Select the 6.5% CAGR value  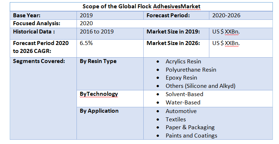(x=86, y=43)
